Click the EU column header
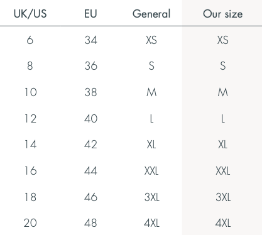This screenshot has width=262, height=235. pyautogui.click(x=90, y=14)
